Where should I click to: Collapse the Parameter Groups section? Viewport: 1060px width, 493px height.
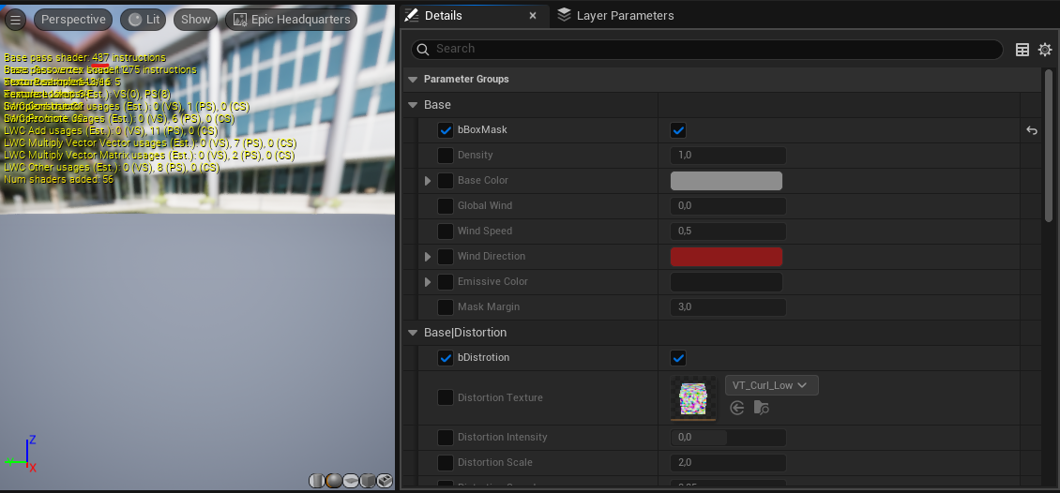(413, 80)
